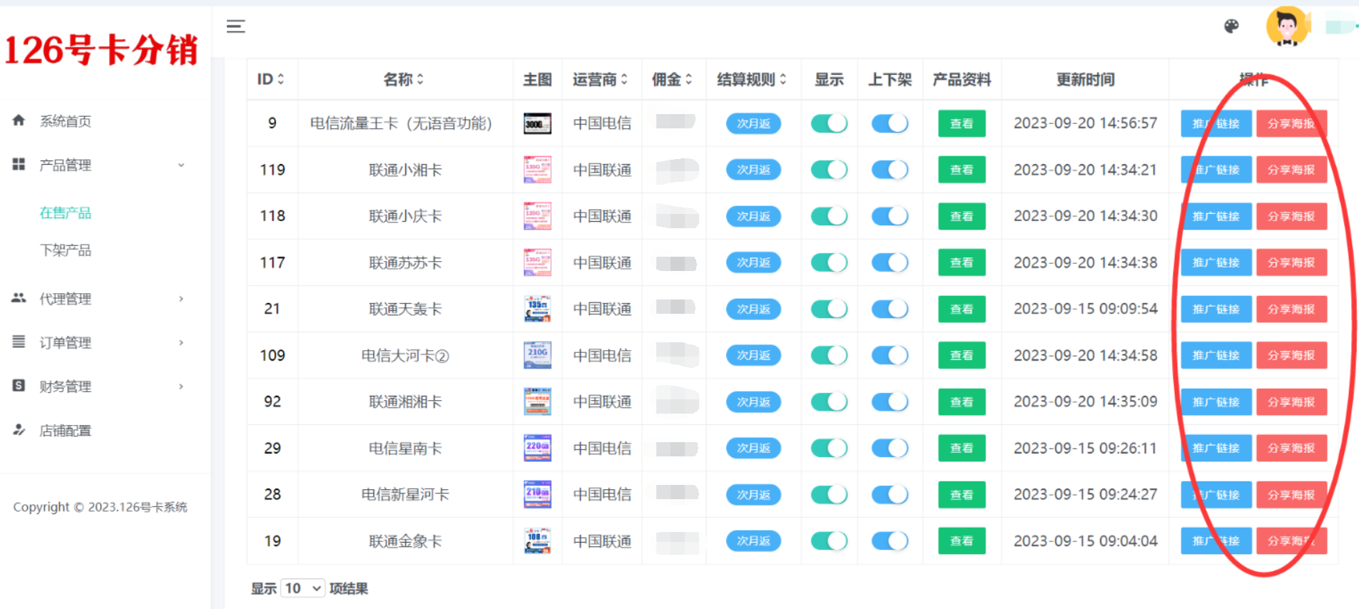The image size is (1359, 609).
Task: Click ID cell 119
Action: click(x=273, y=170)
